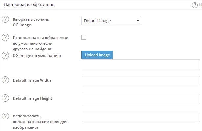Show help for Выбрать источник OG:Image
Viewport: 202px width, 131px height.
[x=5, y=19]
